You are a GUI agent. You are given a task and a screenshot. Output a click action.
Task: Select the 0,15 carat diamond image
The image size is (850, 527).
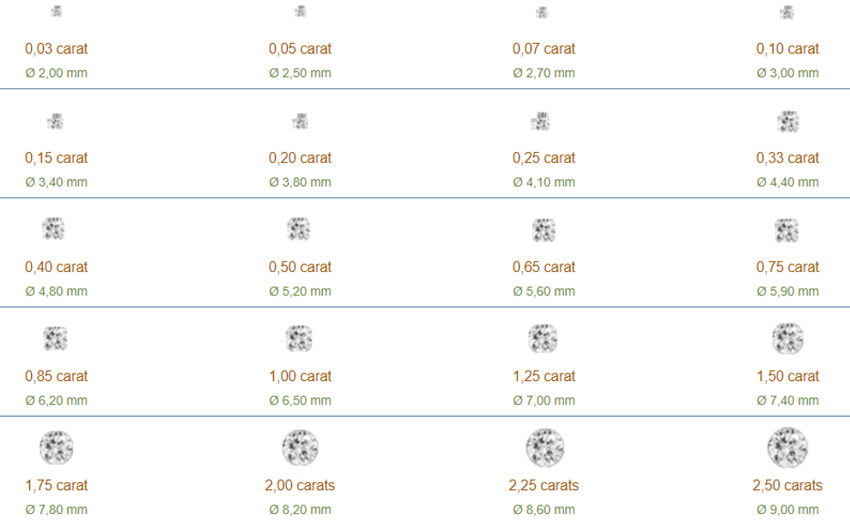click(57, 122)
